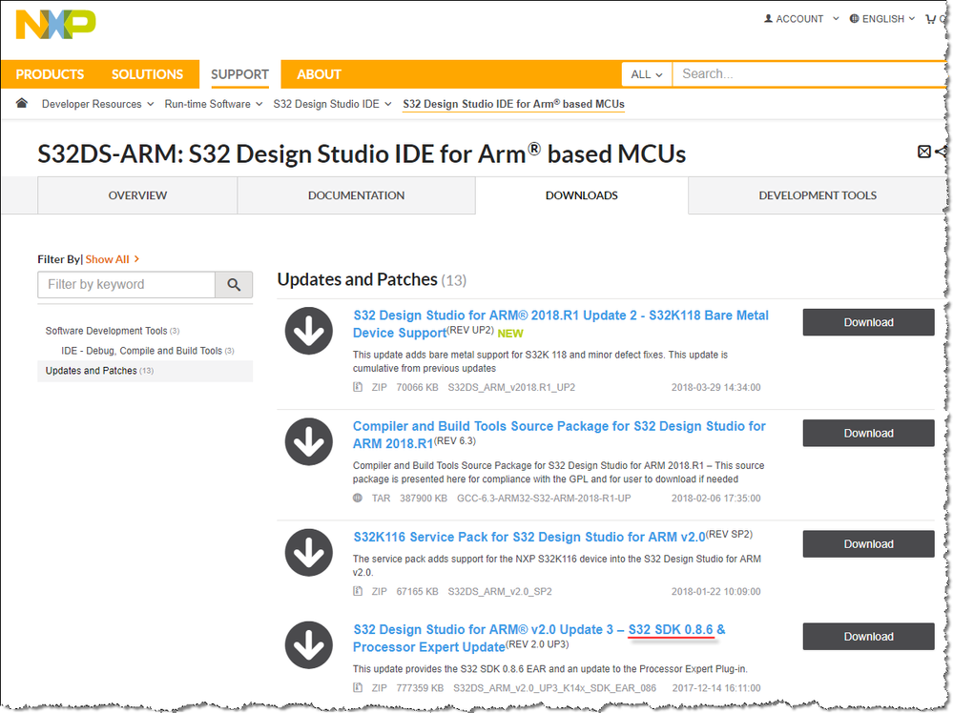Click download arrow icon for S32K118 Bare Metal update
This screenshot has width=953, height=713.
[x=309, y=331]
